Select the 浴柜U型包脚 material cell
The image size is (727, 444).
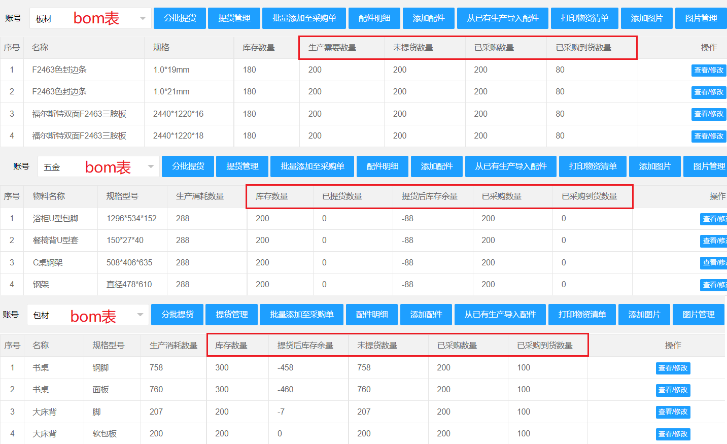point(61,218)
